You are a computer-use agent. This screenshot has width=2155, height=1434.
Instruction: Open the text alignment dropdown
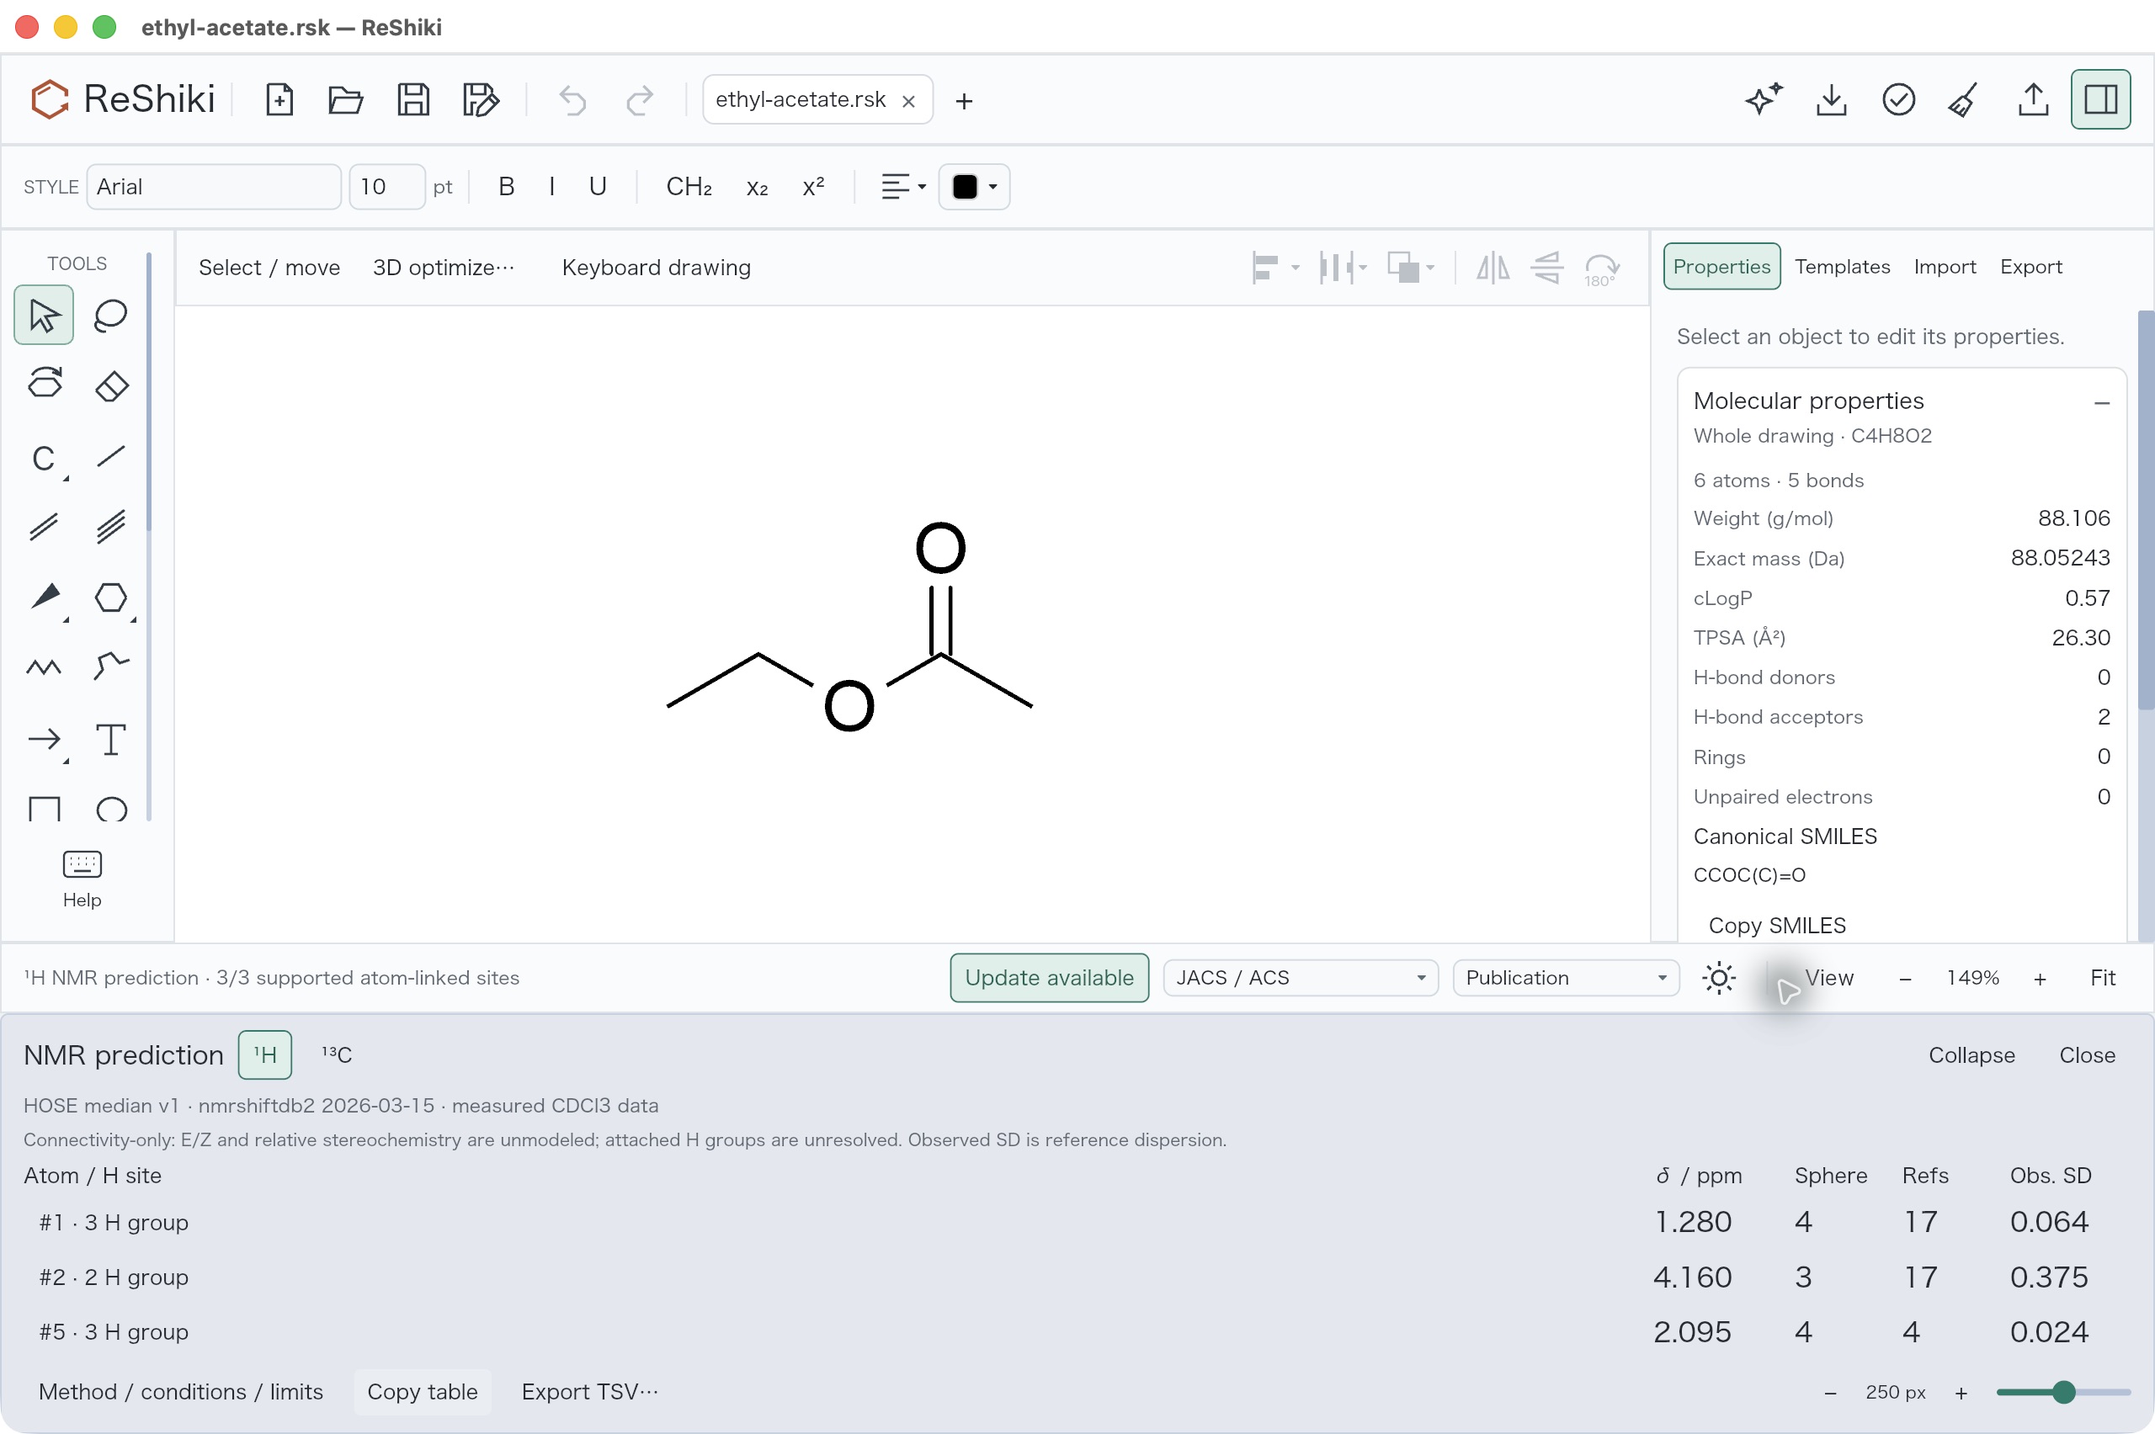[902, 187]
